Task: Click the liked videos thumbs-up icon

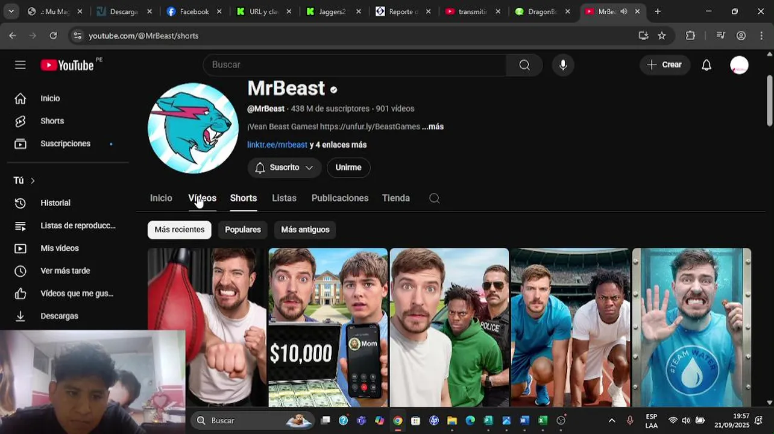Action: 20,294
